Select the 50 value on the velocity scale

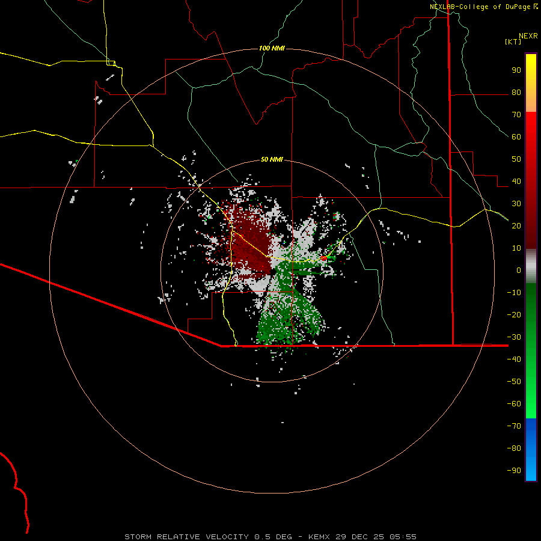point(516,159)
